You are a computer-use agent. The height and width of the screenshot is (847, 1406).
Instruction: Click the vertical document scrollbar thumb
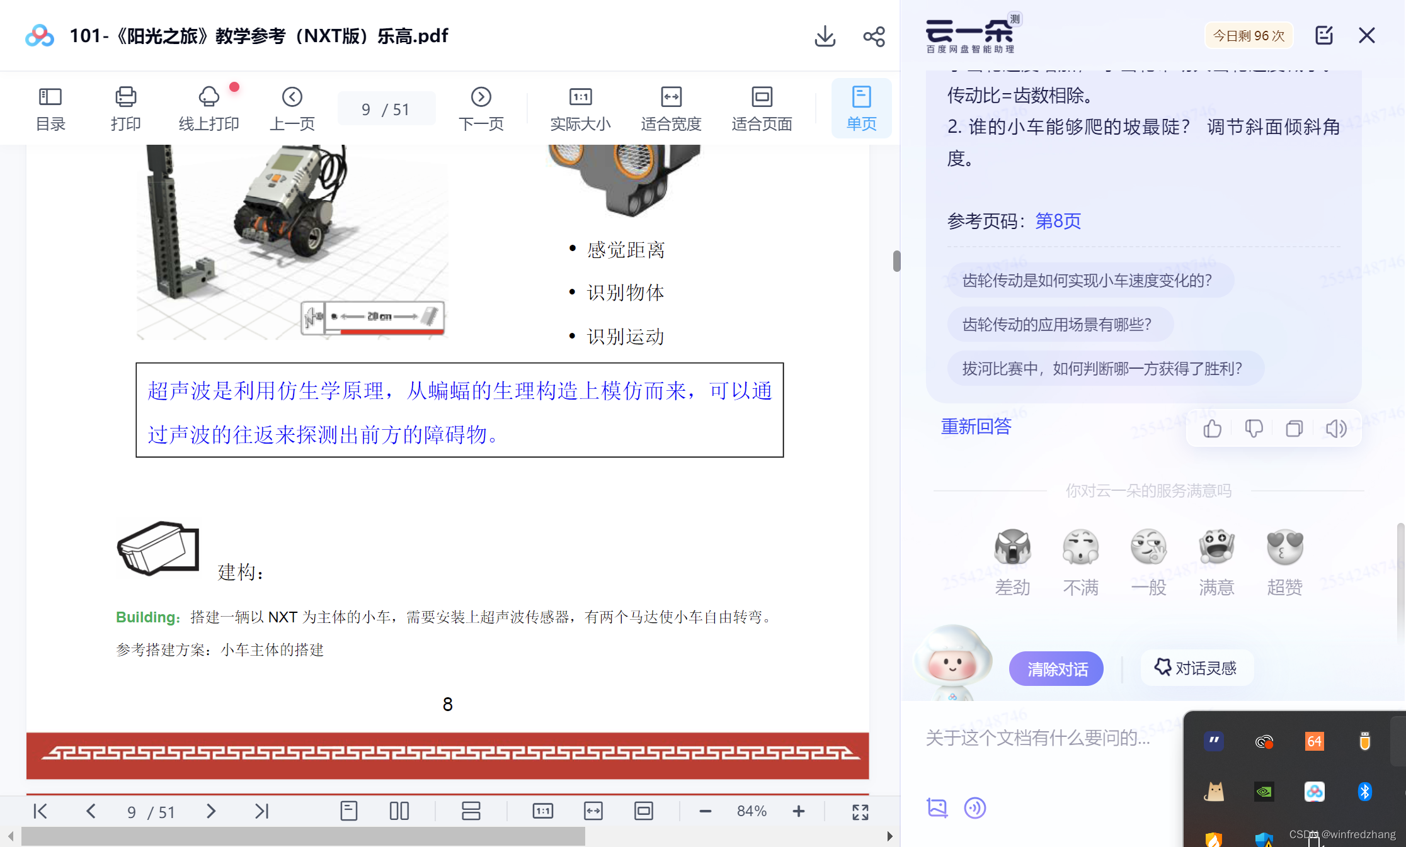pyautogui.click(x=896, y=261)
